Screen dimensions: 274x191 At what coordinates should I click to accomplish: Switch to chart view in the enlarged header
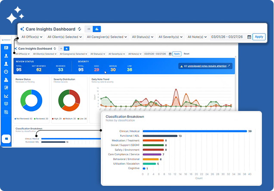(x=97, y=29)
